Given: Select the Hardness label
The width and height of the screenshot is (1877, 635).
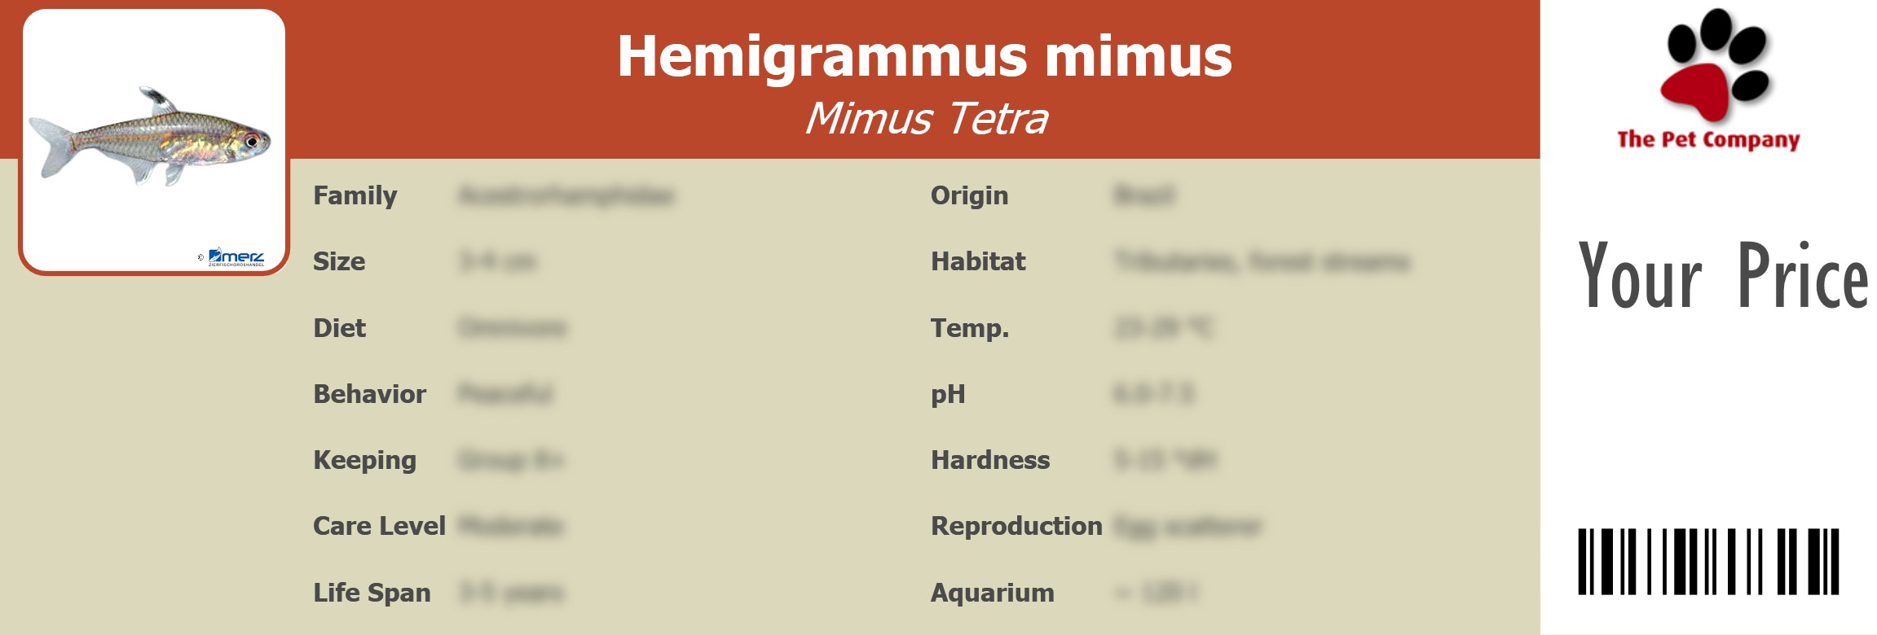Looking at the screenshot, I should pyautogui.click(x=990, y=461).
